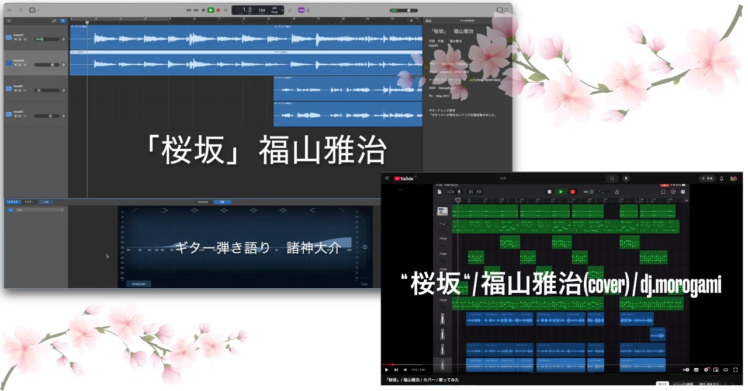Select the Guitar02 track icon

pos(9,63)
